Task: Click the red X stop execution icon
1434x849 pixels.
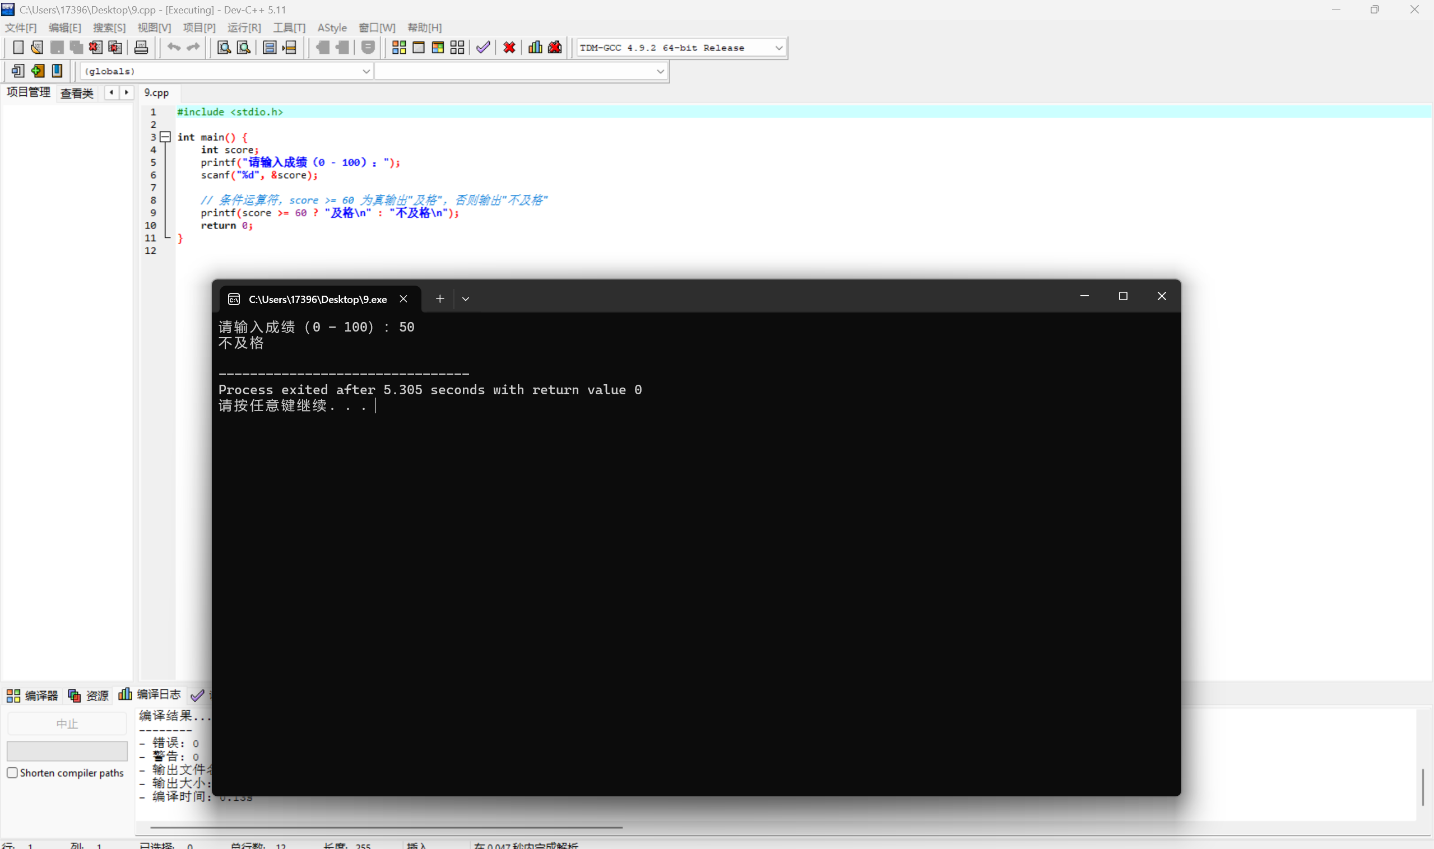Action: coord(509,48)
